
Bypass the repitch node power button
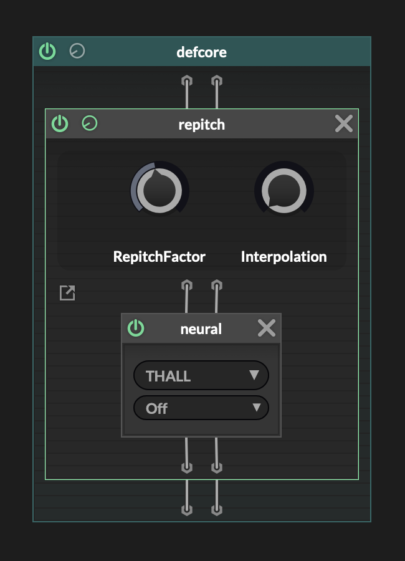[60, 124]
